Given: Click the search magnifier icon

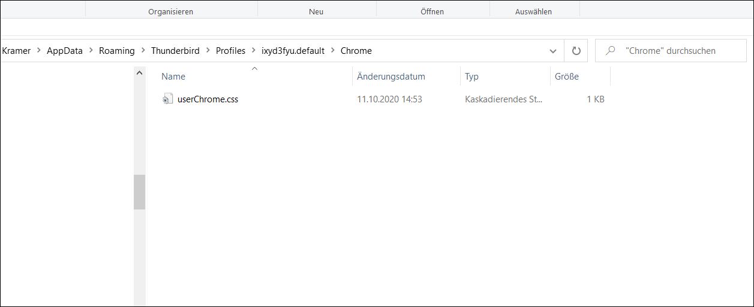Looking at the screenshot, I should 611,51.
